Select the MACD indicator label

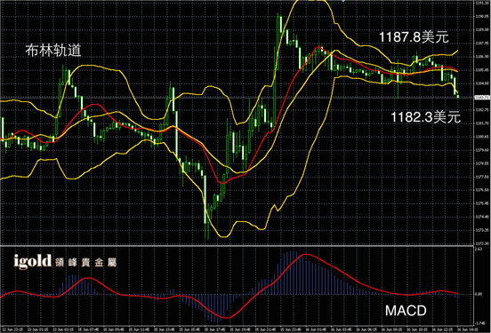pos(406,311)
